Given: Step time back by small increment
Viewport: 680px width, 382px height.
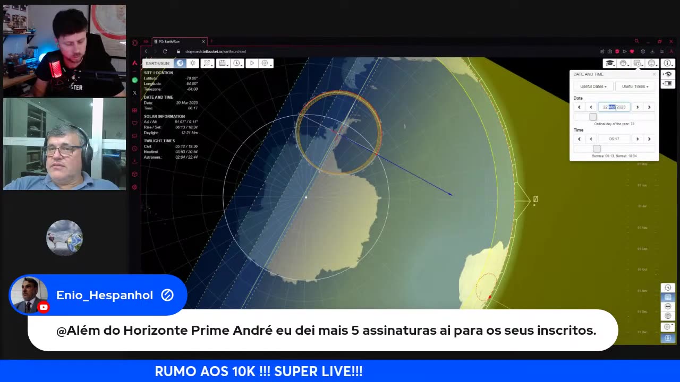Looking at the screenshot, I should 591,139.
